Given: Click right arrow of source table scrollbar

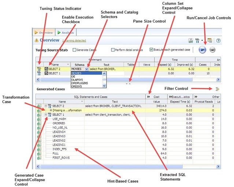Looking at the screenshot, I should coord(218,79).
